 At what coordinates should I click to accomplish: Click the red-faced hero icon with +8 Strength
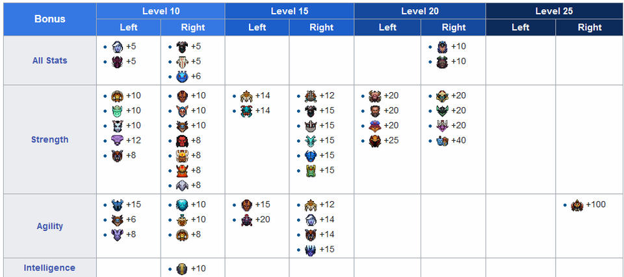[182, 141]
